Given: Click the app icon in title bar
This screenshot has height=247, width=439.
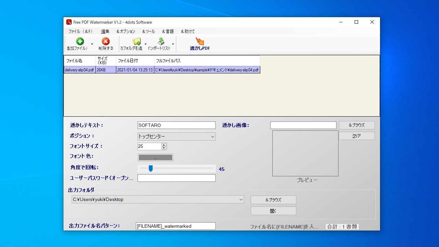Looking at the screenshot, I should point(69,22).
